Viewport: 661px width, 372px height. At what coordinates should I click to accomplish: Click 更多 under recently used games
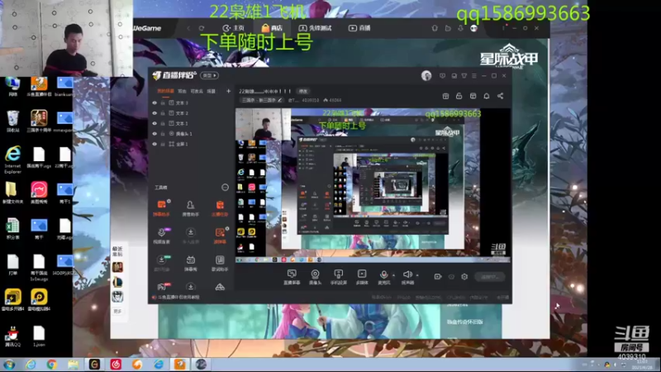pyautogui.click(x=117, y=312)
